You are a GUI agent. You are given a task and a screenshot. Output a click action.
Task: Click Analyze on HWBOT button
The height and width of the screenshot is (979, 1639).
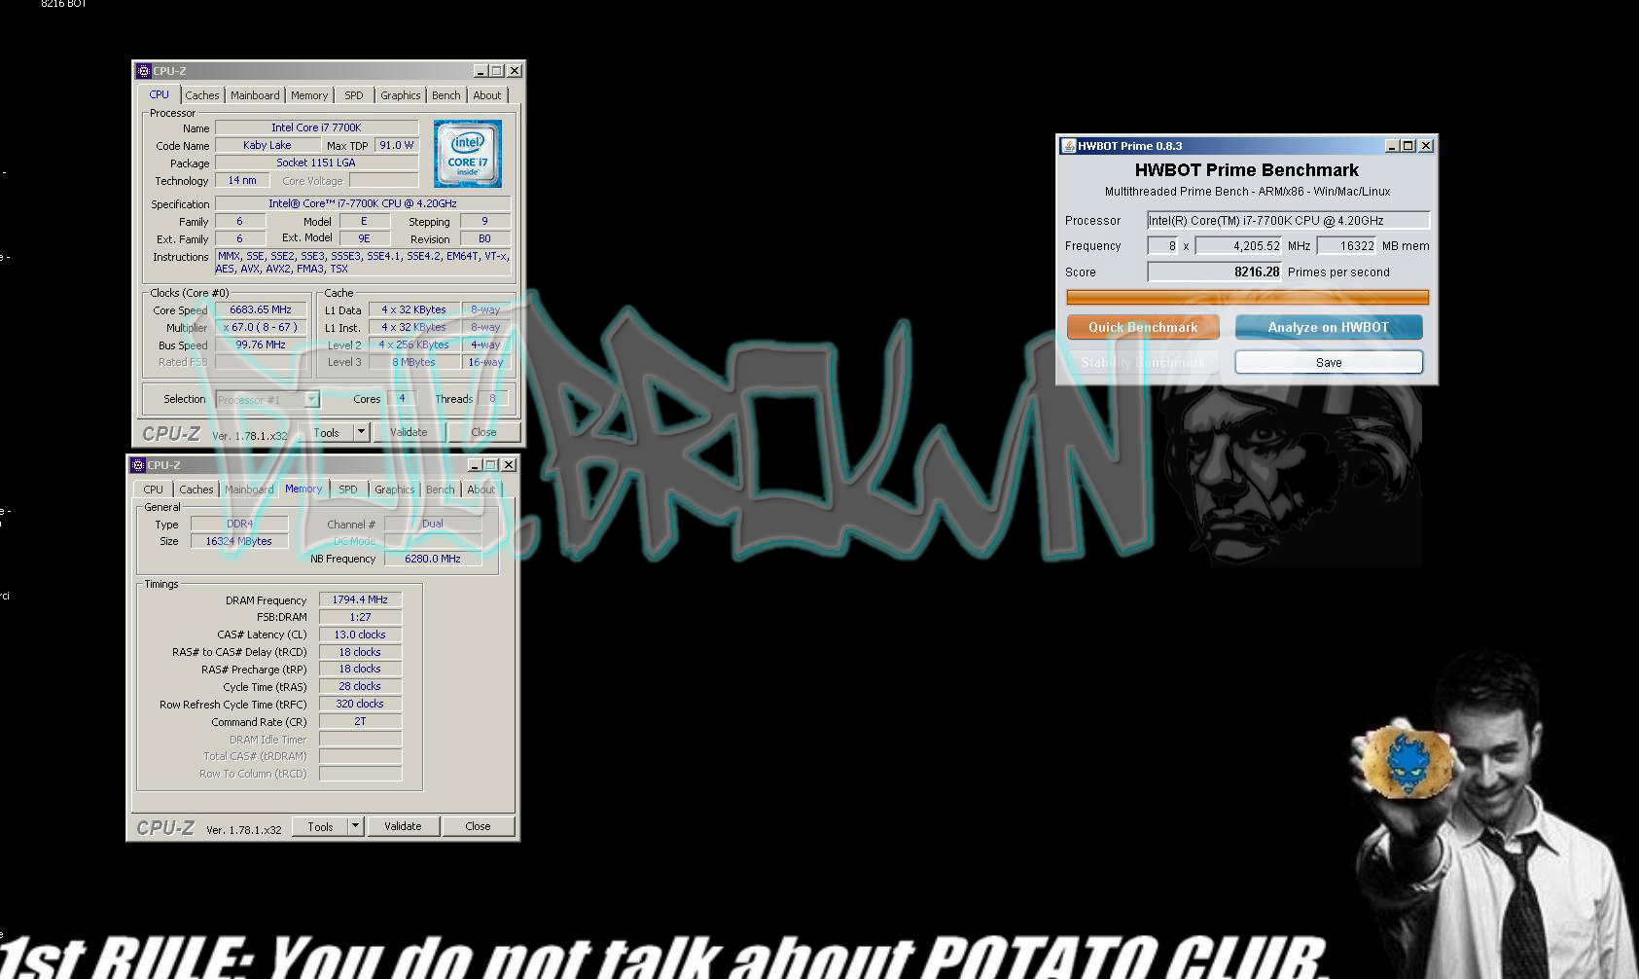1329,327
